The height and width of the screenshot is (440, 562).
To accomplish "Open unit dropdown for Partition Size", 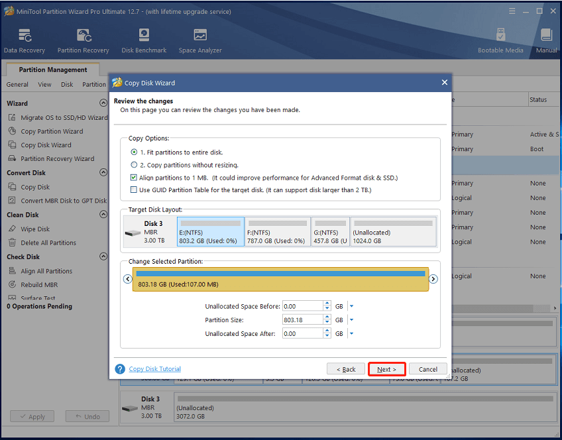I will point(352,320).
